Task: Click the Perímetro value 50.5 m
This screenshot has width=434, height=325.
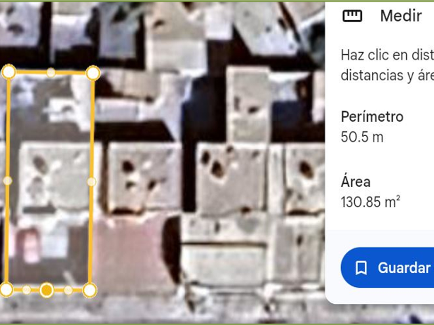Action: click(362, 137)
